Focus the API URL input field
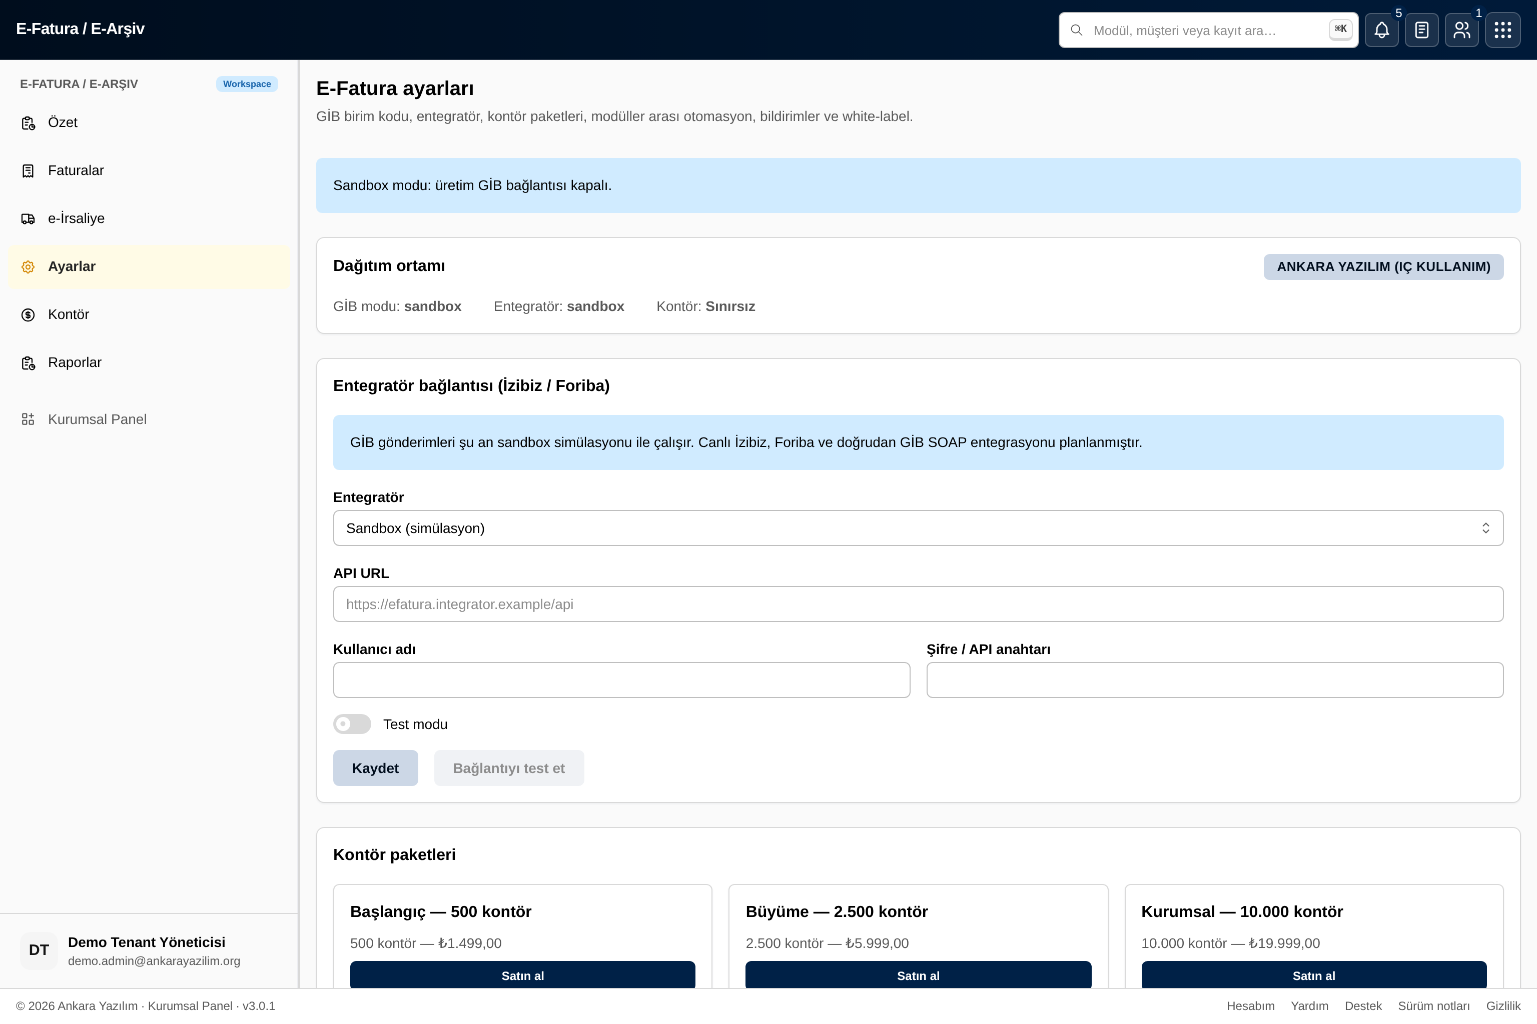This screenshot has width=1537, height=1024. click(918, 604)
